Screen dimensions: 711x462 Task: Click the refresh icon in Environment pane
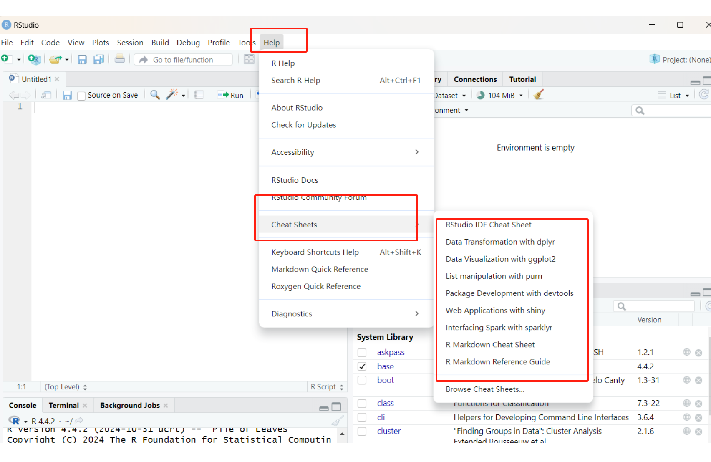click(704, 95)
